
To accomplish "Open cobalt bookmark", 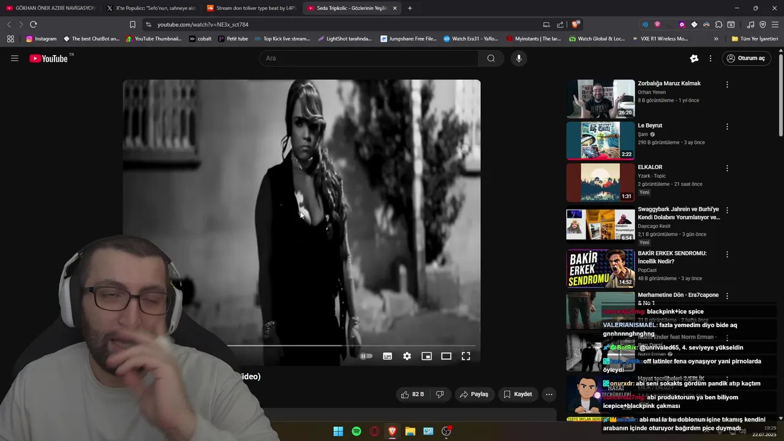I will (200, 39).
